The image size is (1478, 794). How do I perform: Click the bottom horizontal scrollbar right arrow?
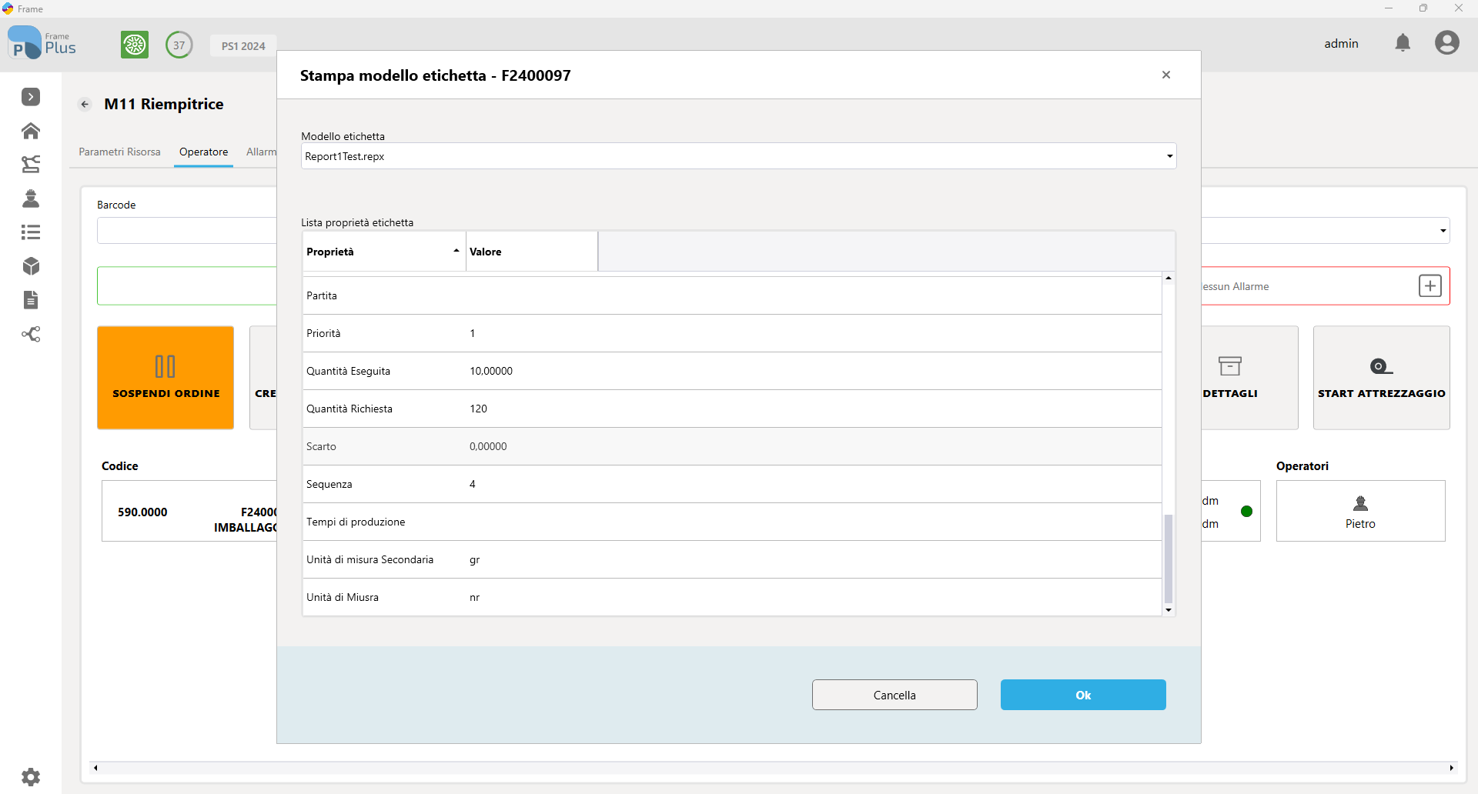[1452, 768]
